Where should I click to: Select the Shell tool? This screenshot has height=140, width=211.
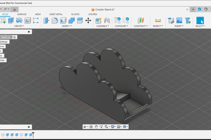(63, 20)
